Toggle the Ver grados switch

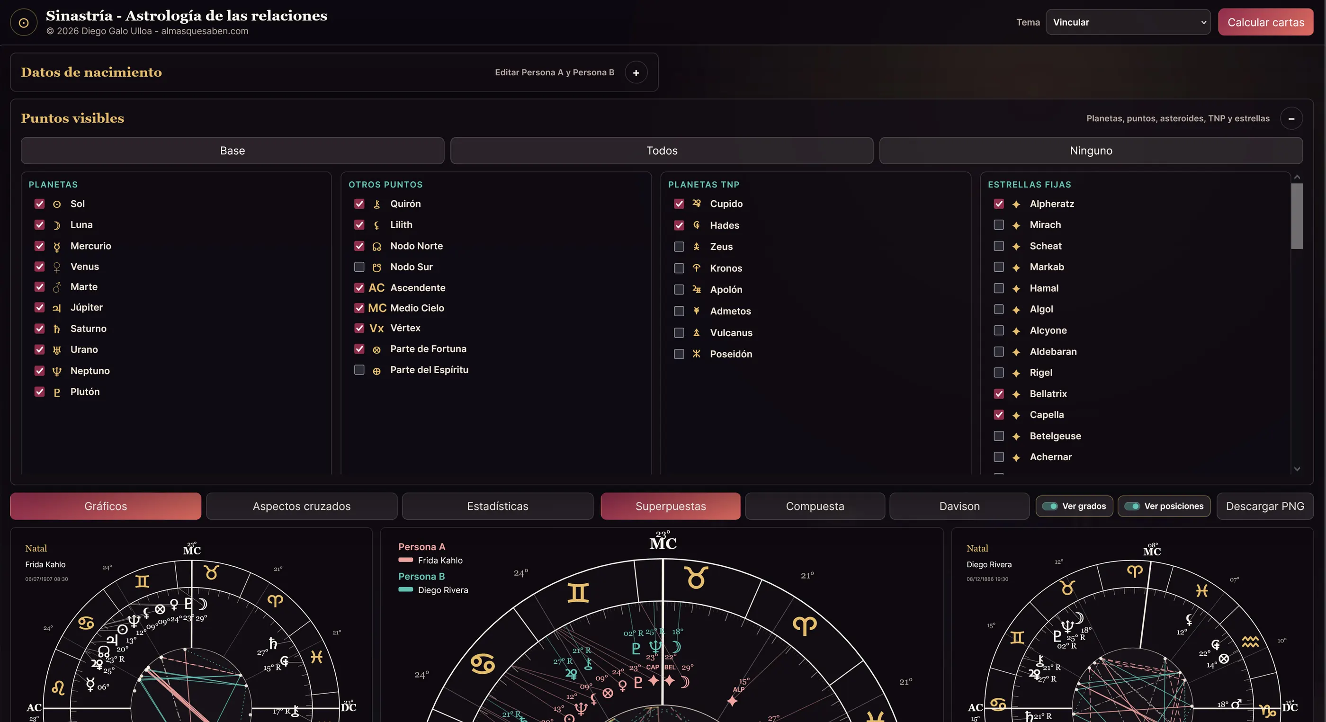coord(1049,506)
